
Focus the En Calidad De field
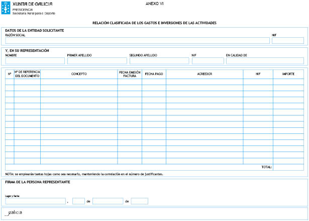pos(264,61)
